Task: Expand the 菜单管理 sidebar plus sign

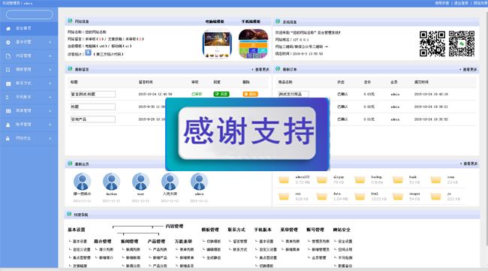Action: point(50,111)
